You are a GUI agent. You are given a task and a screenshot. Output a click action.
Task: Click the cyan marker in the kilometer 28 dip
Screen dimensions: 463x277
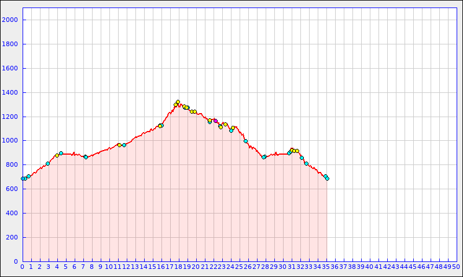pyautogui.click(x=264, y=157)
